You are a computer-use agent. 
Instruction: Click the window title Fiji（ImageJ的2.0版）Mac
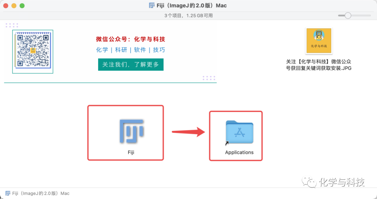tap(192, 6)
